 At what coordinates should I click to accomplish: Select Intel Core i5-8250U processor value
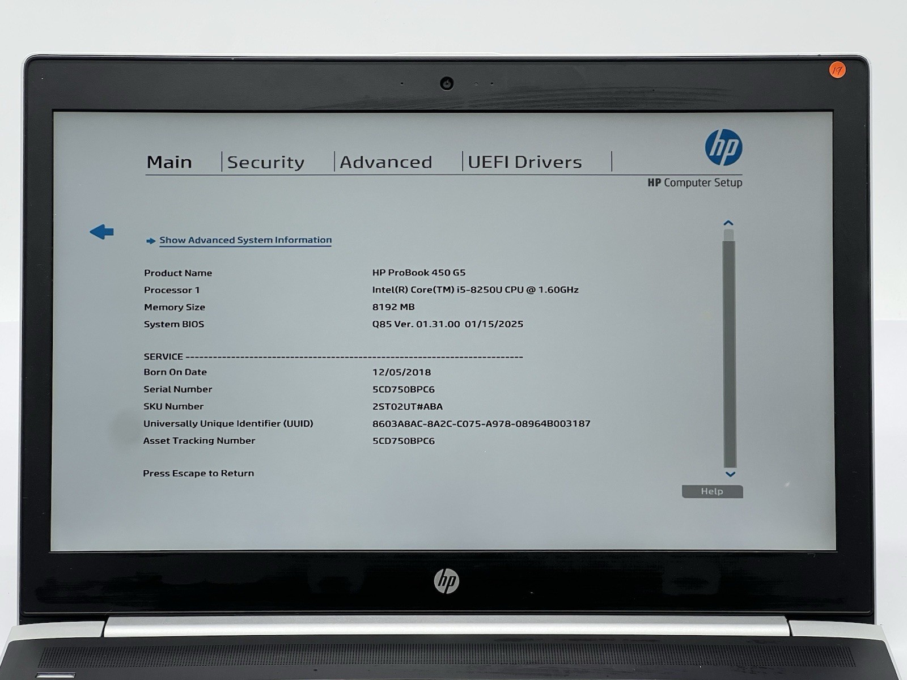[475, 290]
